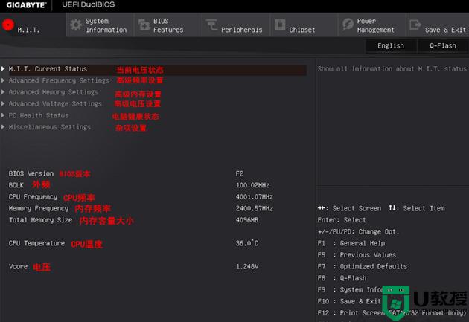Viewport: 469px width, 322px height.
Task: Click the English language button
Action: (x=391, y=45)
